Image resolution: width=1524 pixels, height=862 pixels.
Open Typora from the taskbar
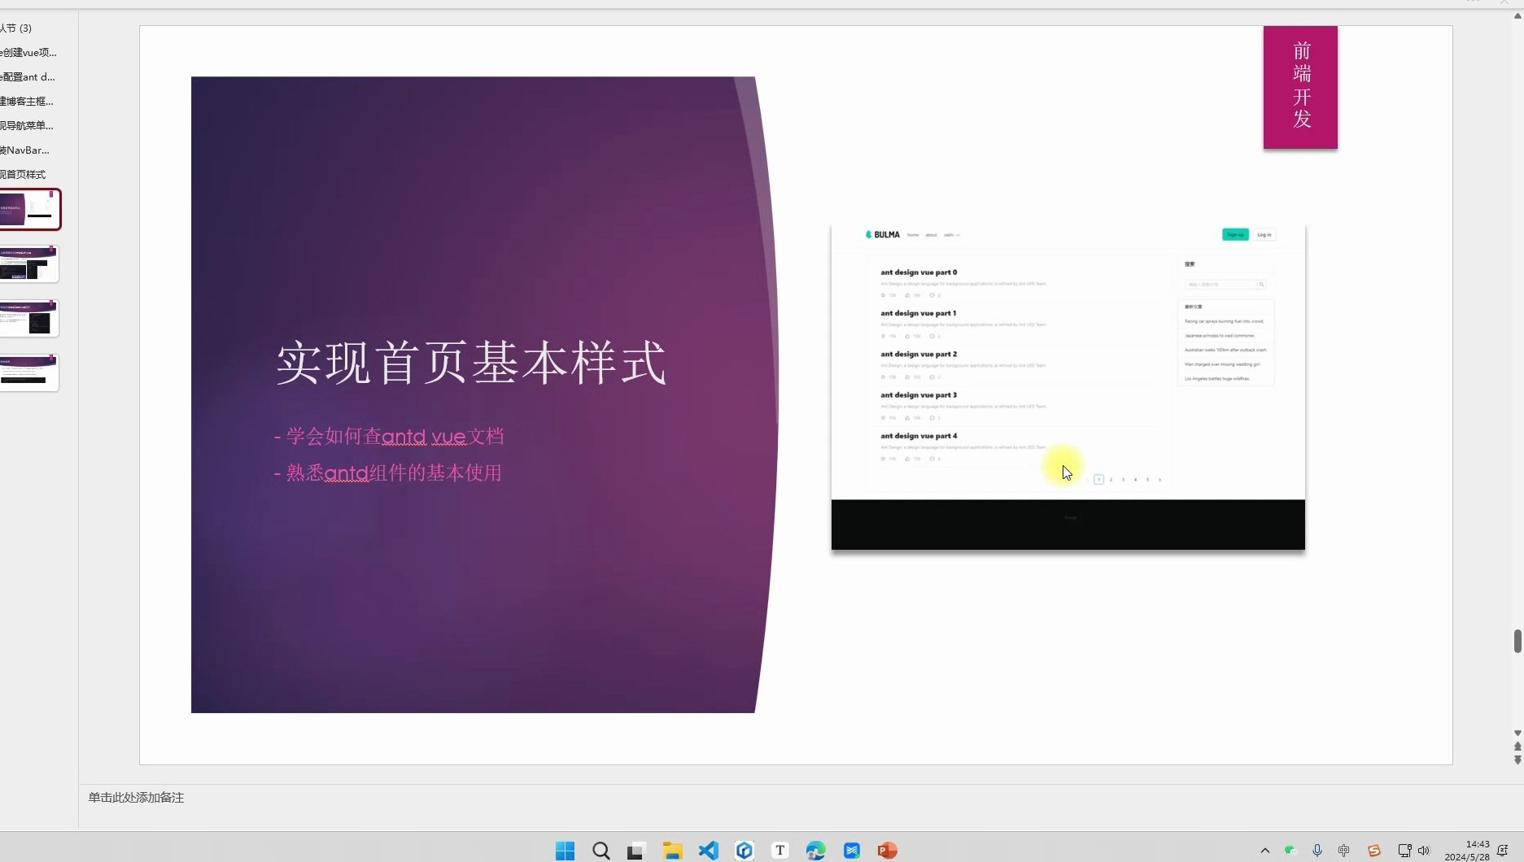click(x=779, y=851)
